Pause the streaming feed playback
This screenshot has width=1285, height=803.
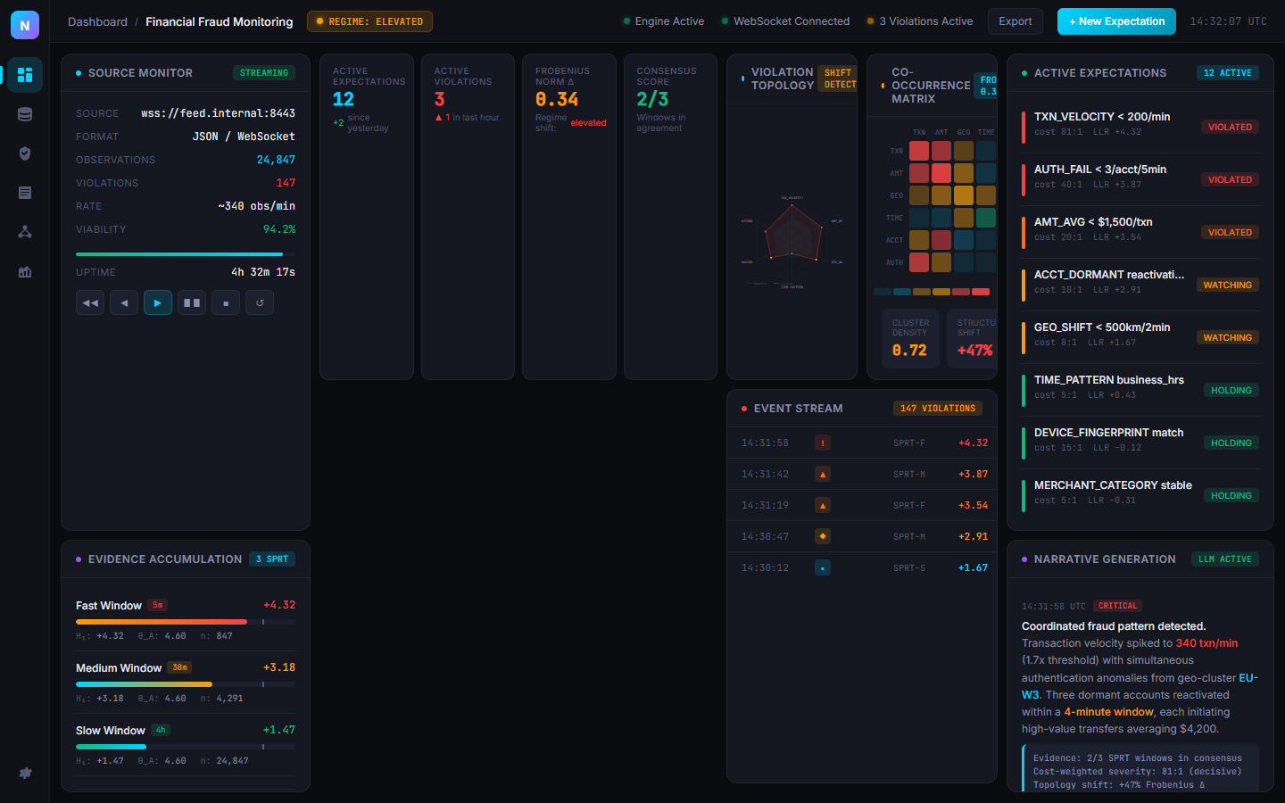[x=192, y=302]
